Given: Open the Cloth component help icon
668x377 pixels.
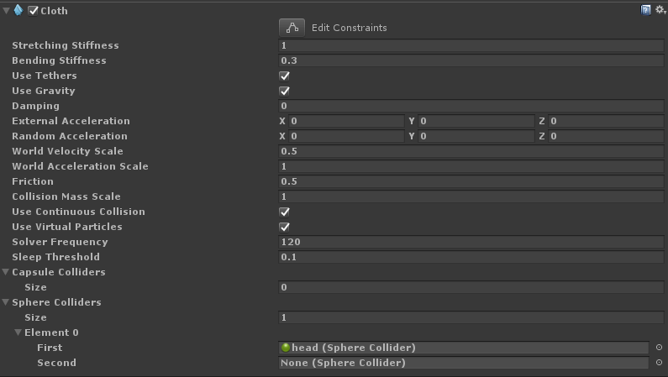Looking at the screenshot, I should tap(646, 10).
